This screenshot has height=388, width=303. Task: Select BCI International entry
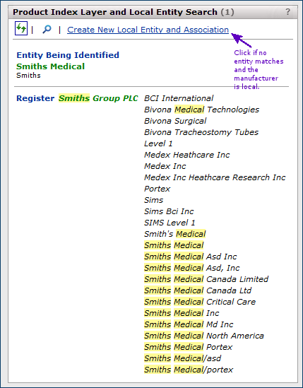(179, 98)
